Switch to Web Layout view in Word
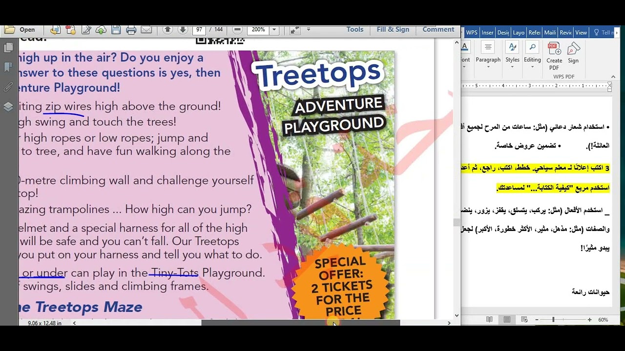 pos(524,320)
